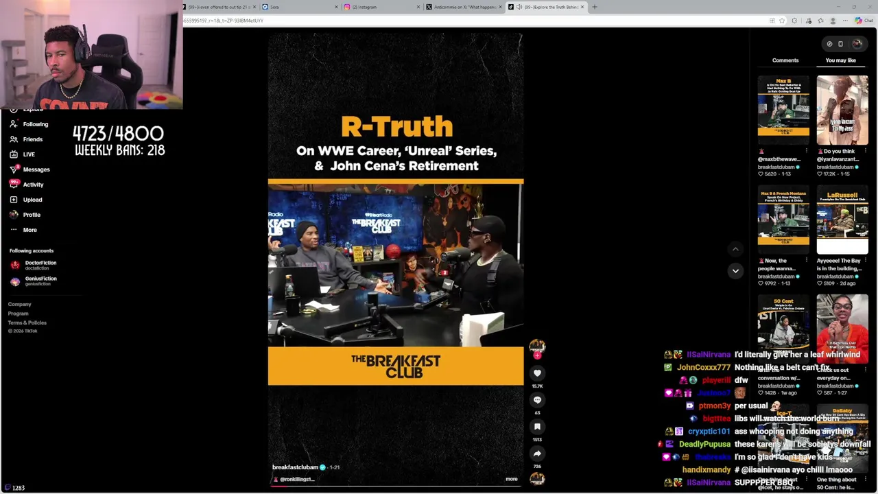This screenshot has height=494, width=878.
Task: Switch to the Comments tab
Action: (785, 60)
